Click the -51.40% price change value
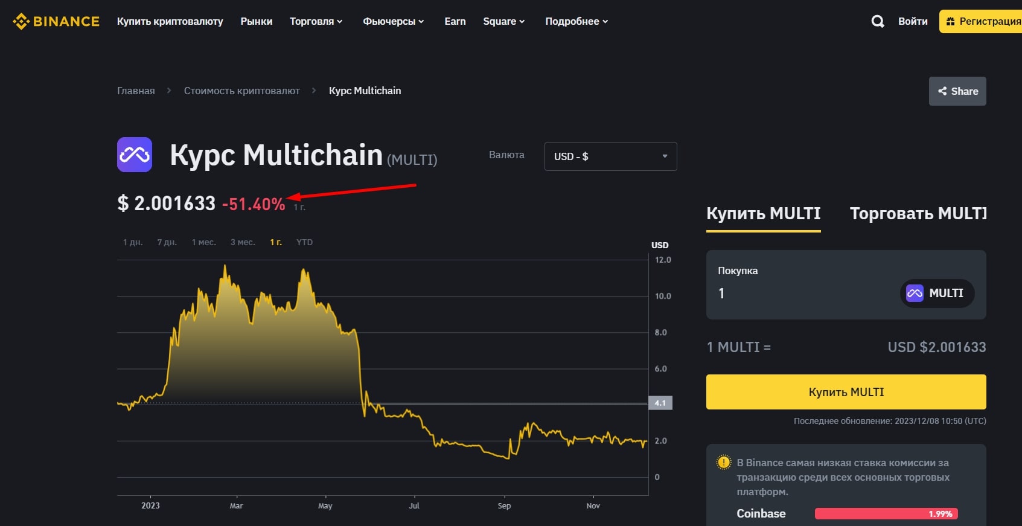Screen dimensions: 1022x526 (x=254, y=204)
